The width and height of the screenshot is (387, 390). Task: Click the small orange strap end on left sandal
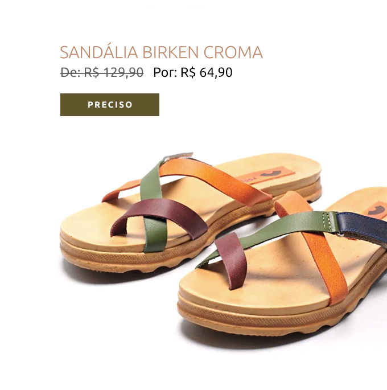[121, 191]
